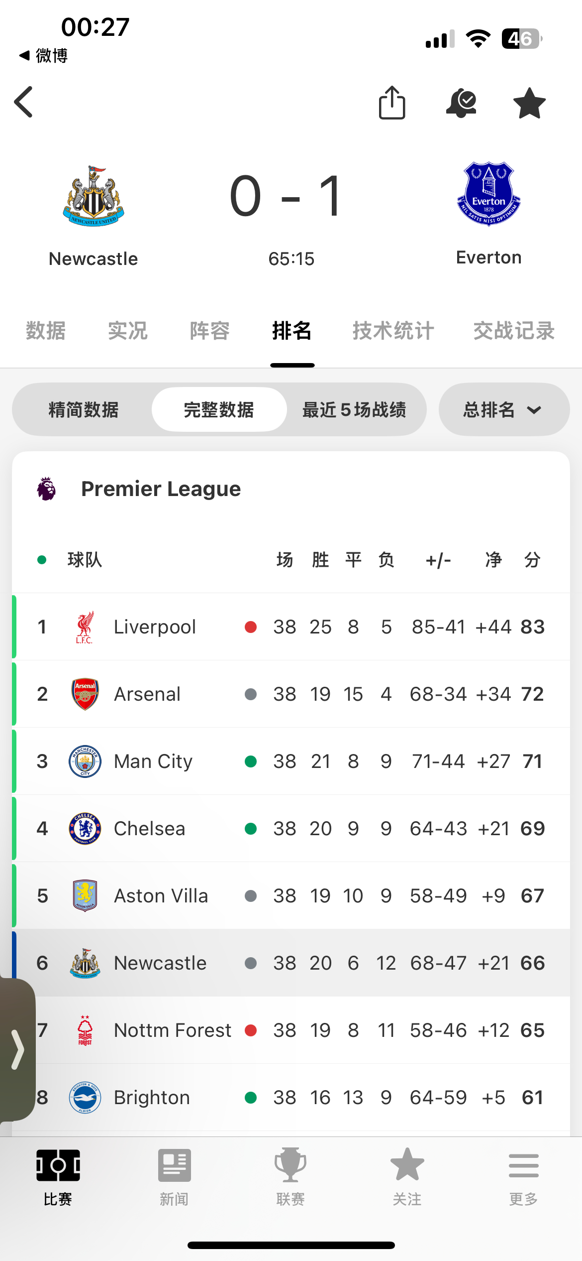Tap the back arrow icon

coord(24,102)
